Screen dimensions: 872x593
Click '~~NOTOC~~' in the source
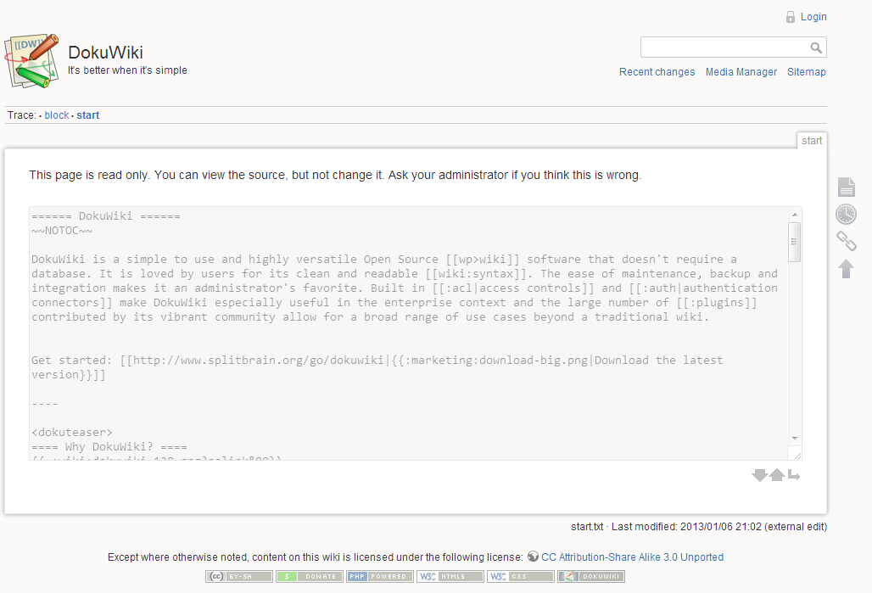click(x=62, y=230)
